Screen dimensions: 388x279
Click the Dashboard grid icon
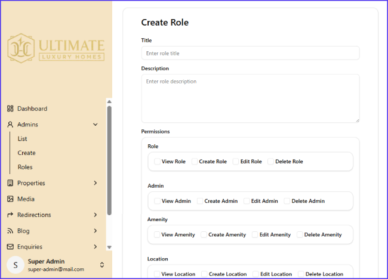10,108
